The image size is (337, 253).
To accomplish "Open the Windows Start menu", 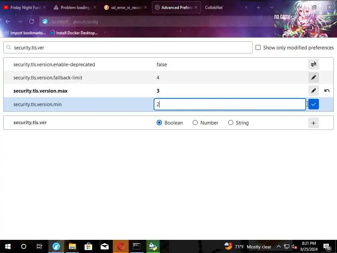I will 8,246.
